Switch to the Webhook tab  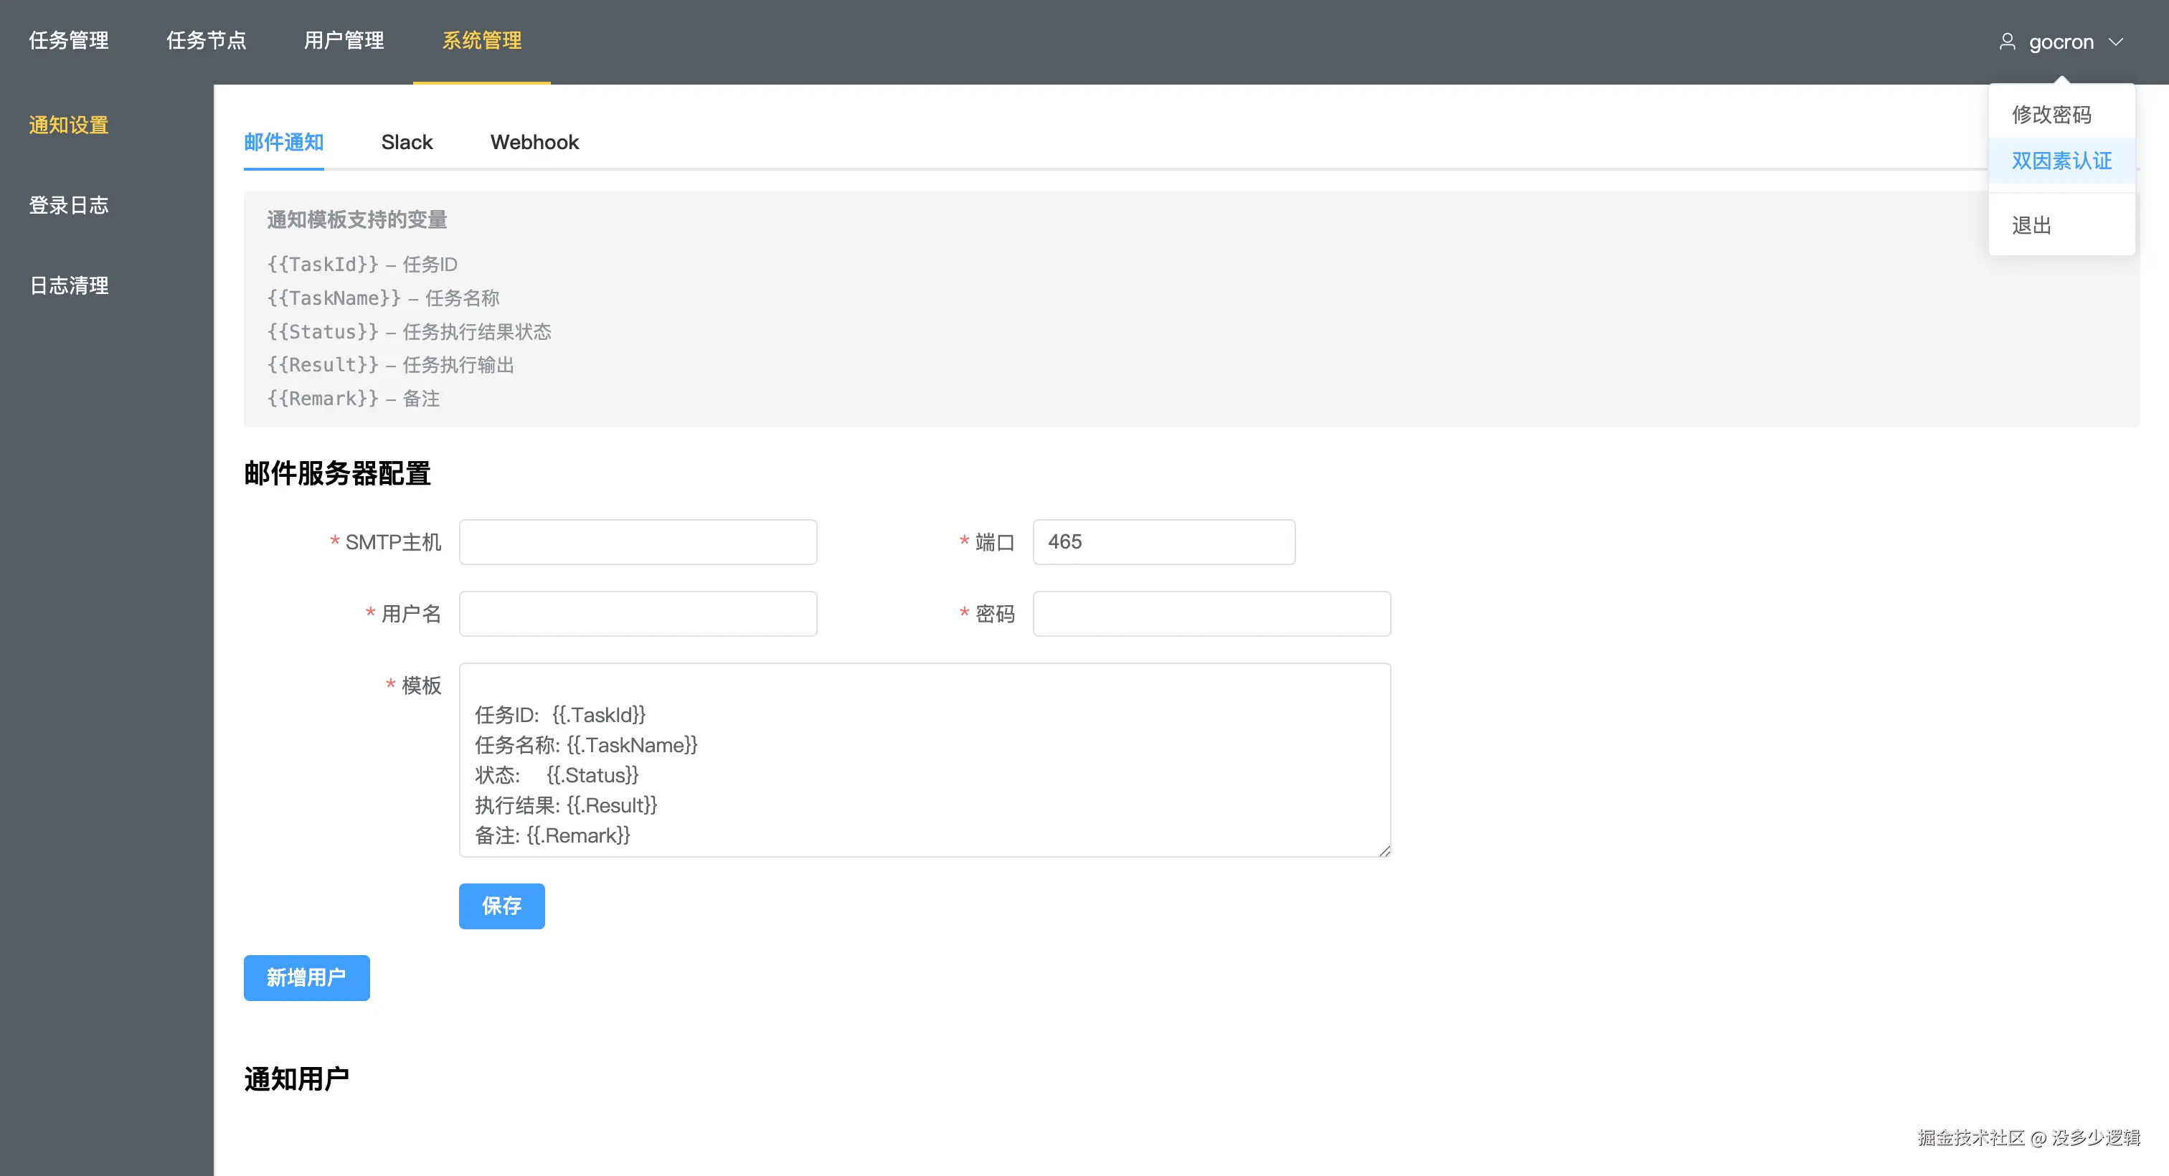pos(534,142)
